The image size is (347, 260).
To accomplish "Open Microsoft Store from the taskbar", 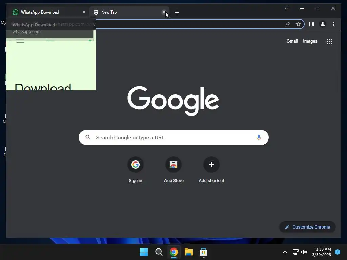I will pyautogui.click(x=203, y=252).
